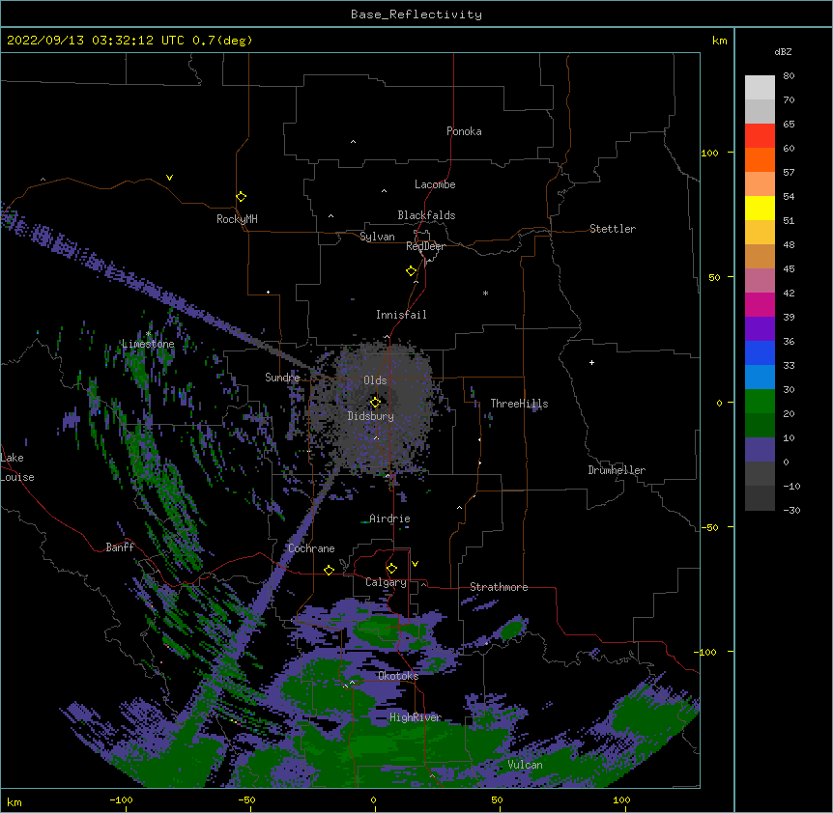Select the Lacombe city label
This screenshot has height=813, width=833.
click(x=435, y=184)
